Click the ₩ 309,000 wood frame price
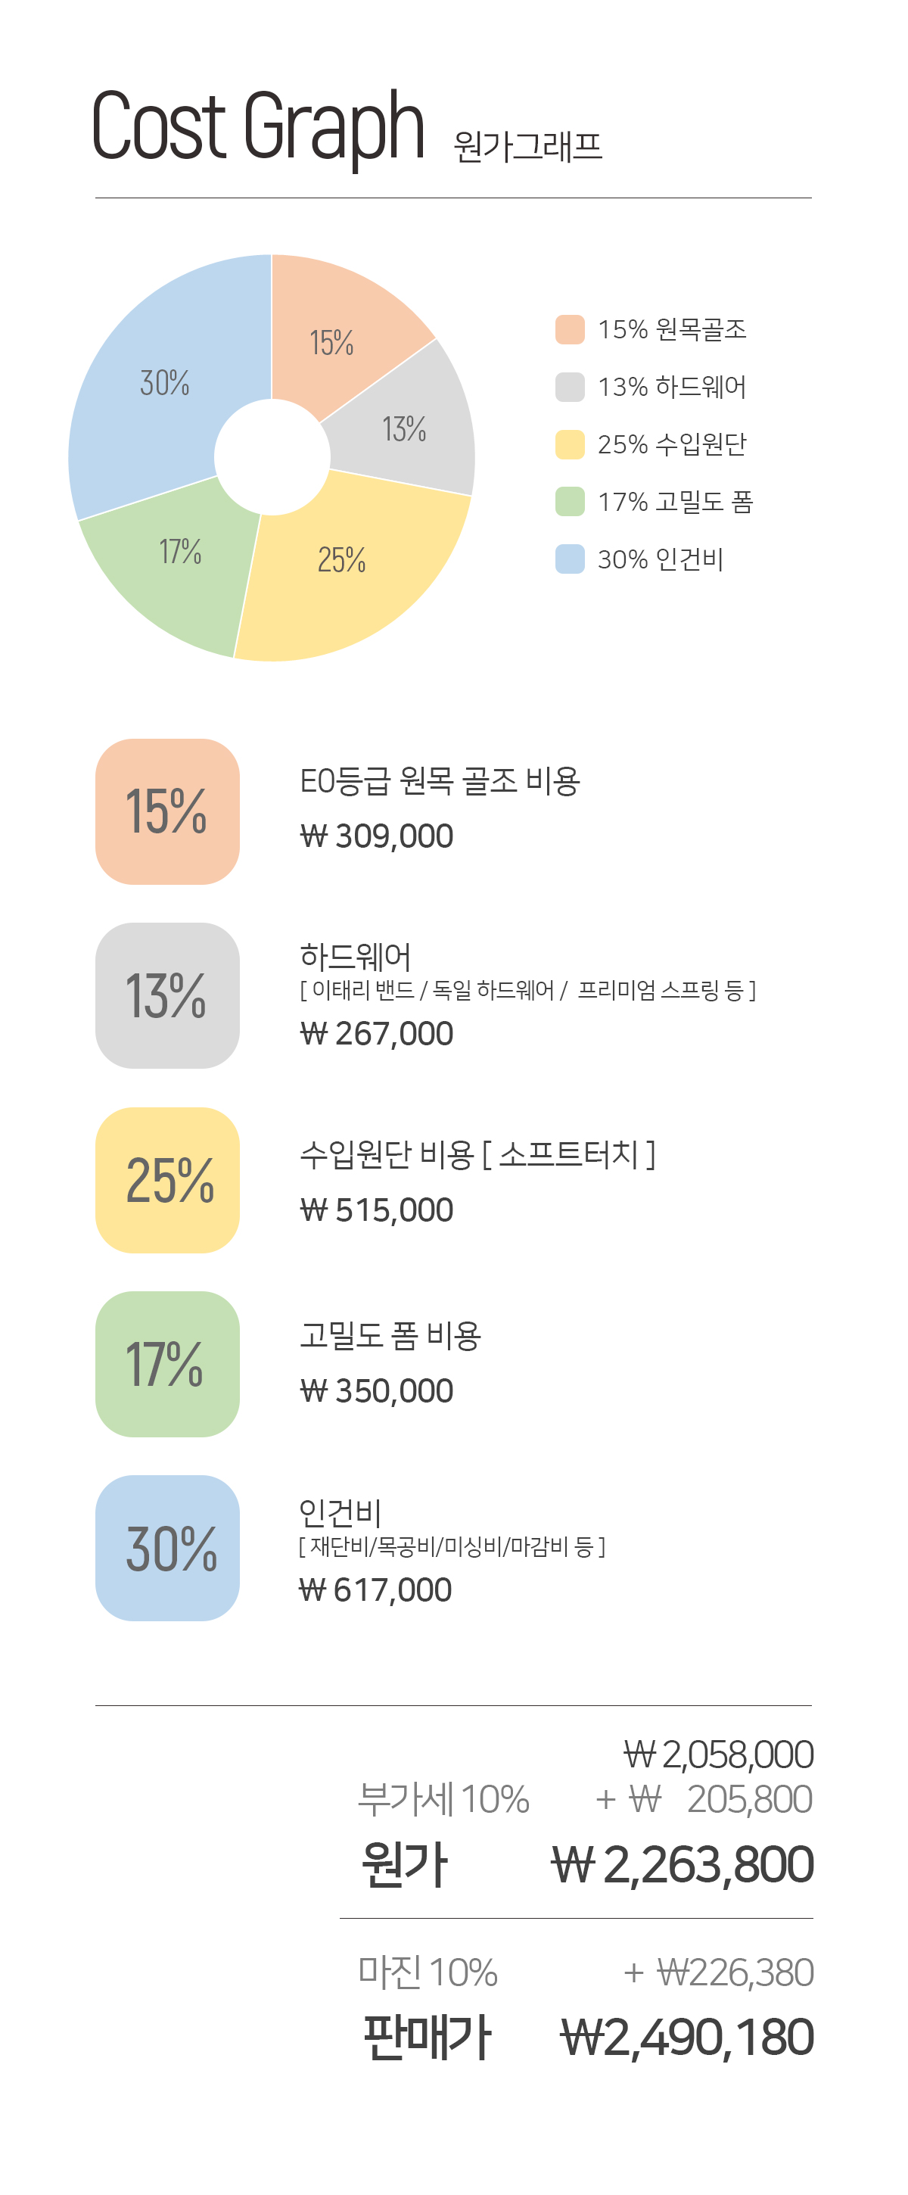The height and width of the screenshot is (2195, 908). (x=377, y=837)
